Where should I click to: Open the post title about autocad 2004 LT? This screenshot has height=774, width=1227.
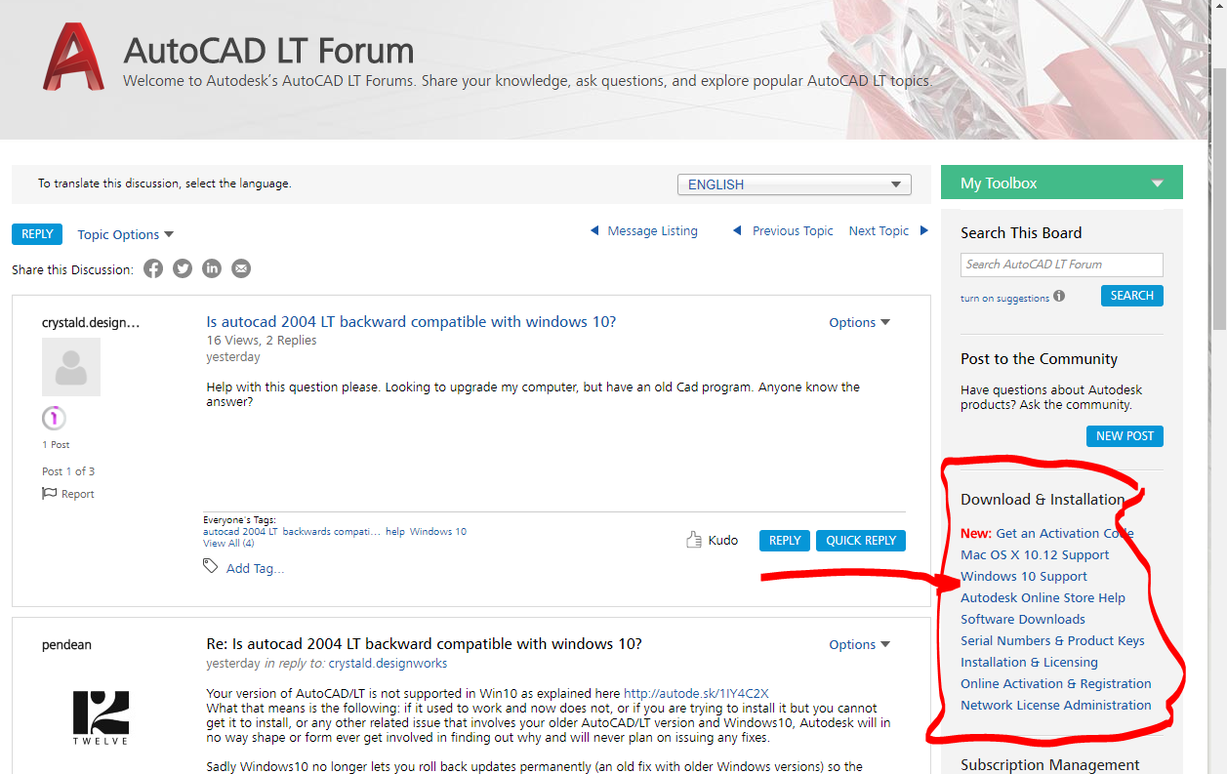[411, 322]
